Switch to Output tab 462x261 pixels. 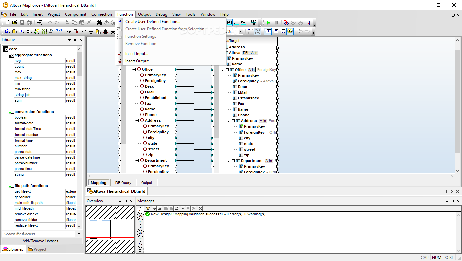click(x=147, y=183)
